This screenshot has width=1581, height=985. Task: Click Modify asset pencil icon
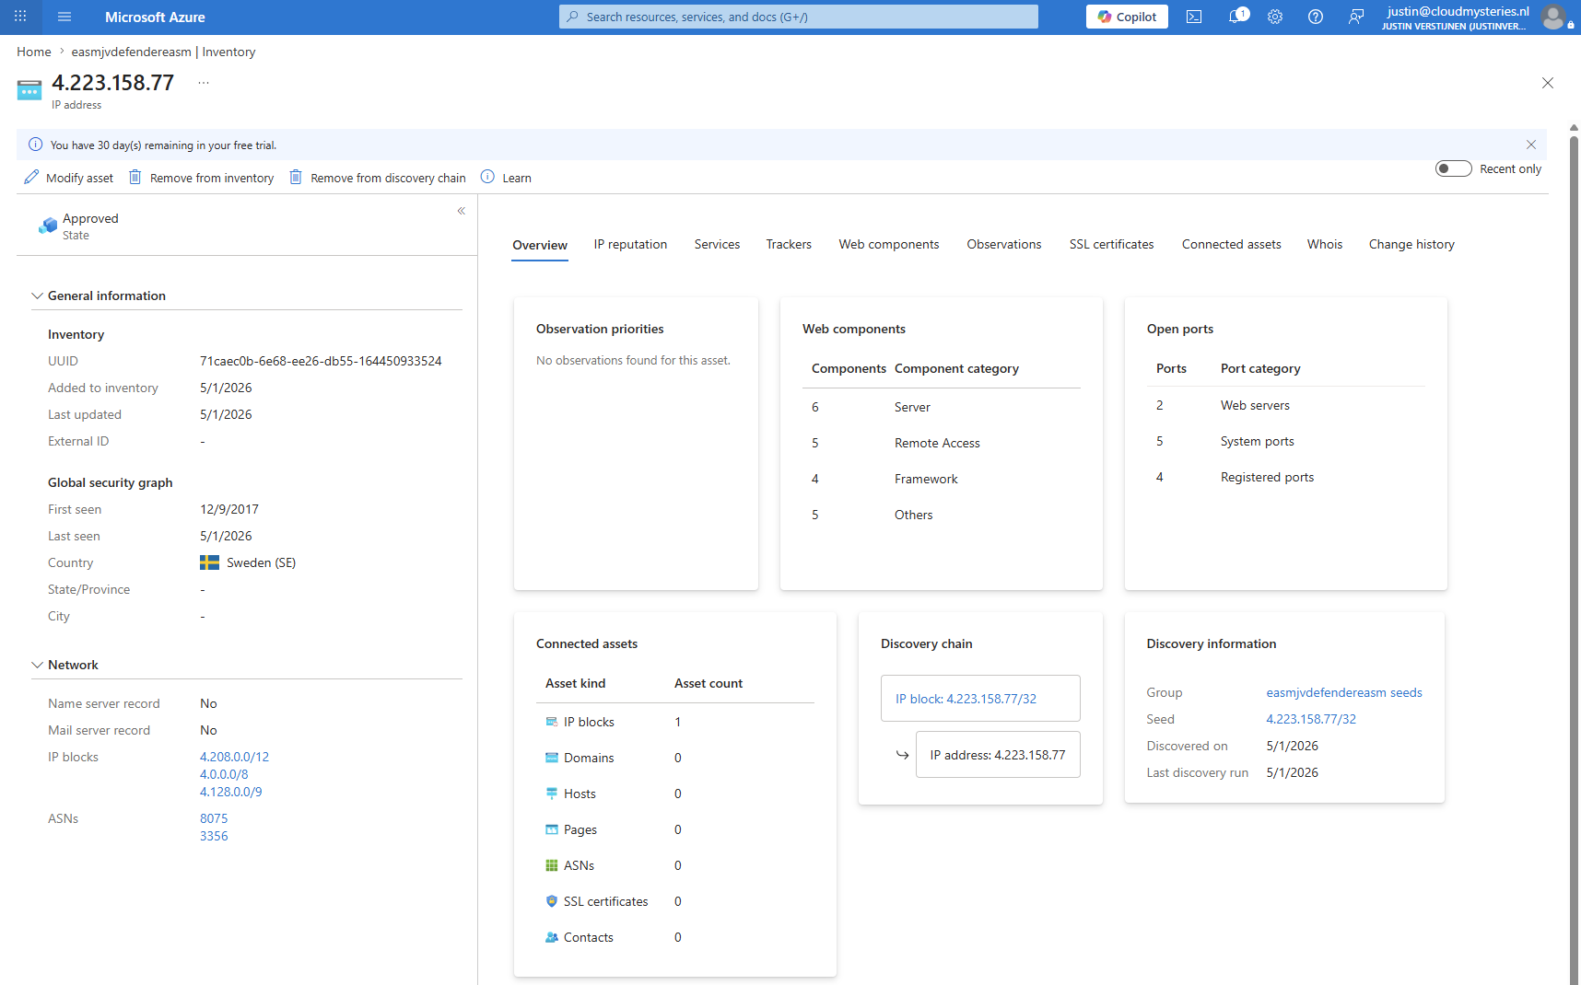(x=32, y=177)
